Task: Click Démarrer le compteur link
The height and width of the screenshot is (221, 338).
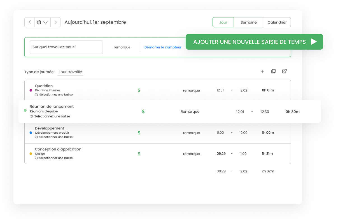Action: pyautogui.click(x=163, y=47)
